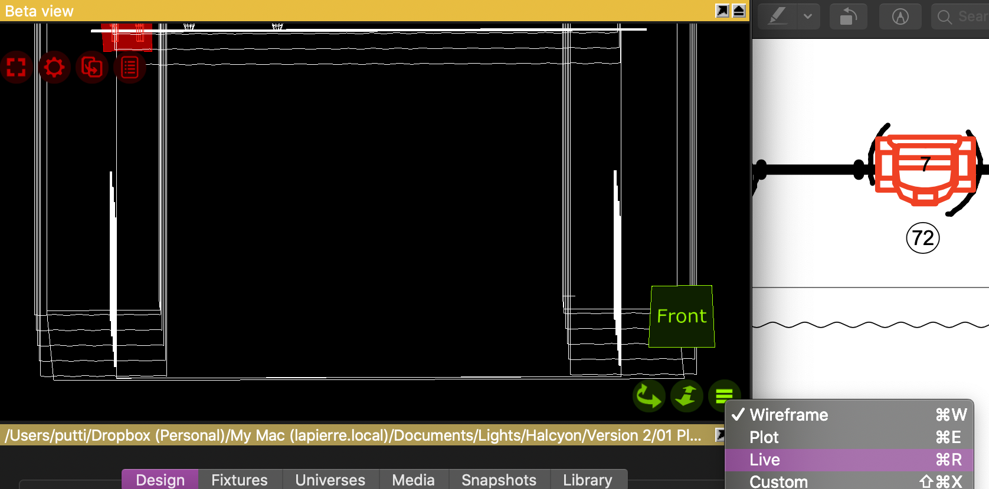Collapse Beta view with the eject button

pyautogui.click(x=739, y=11)
